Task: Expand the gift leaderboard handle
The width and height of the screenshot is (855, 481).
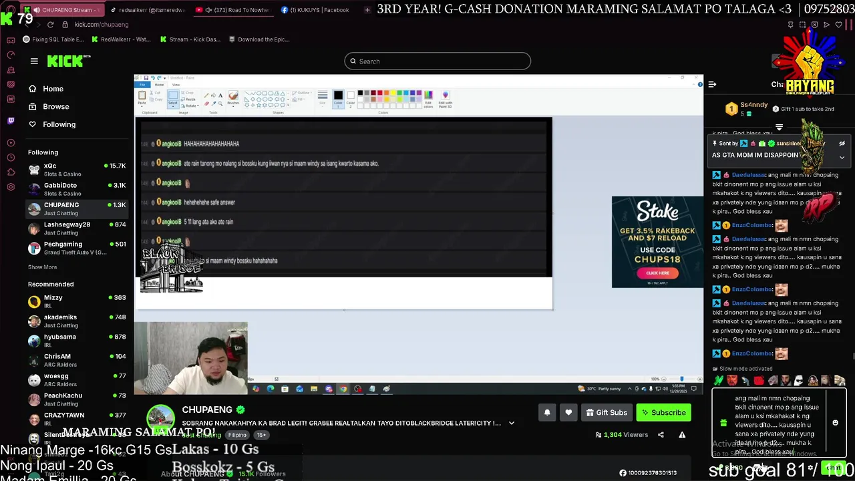Action: pos(779,127)
